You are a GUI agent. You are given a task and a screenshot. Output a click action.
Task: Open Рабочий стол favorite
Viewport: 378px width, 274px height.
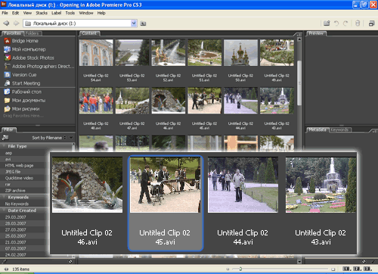23,92
